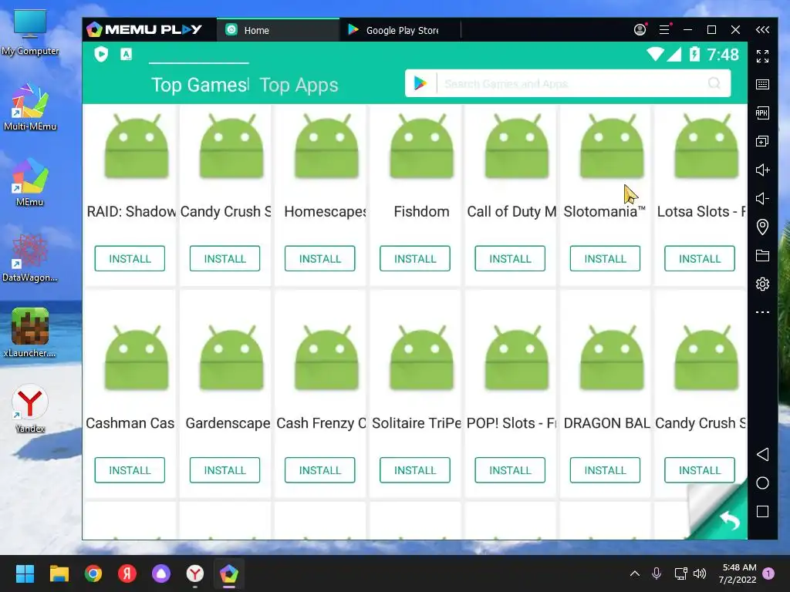Click the shield icon in status bar
Image resolution: width=790 pixels, height=592 pixels.
[x=101, y=54]
